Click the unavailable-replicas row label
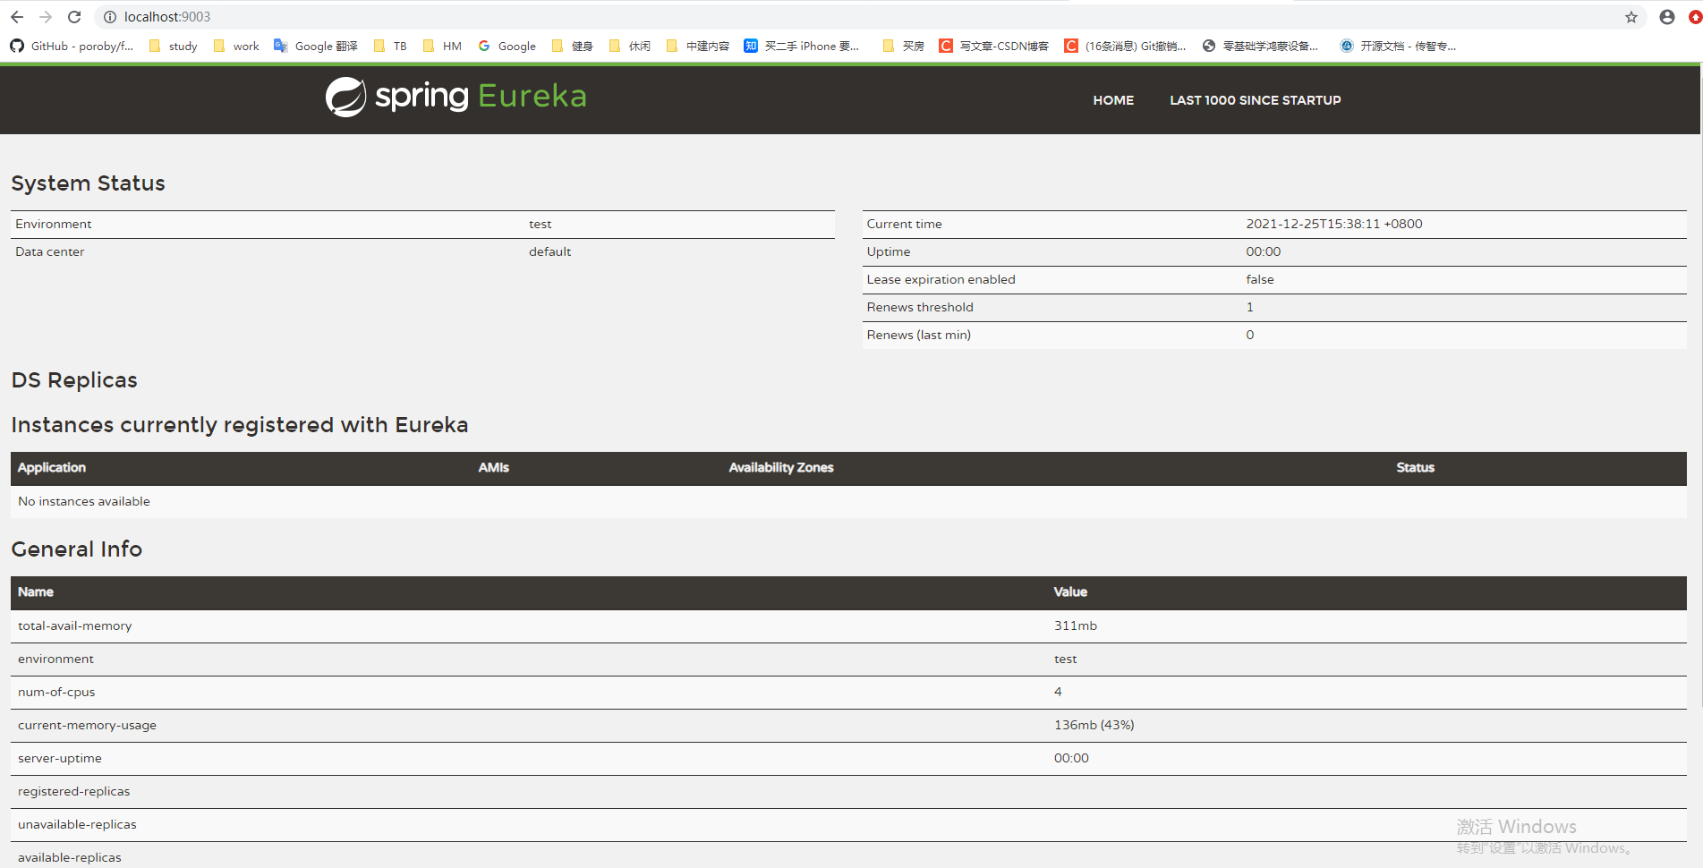This screenshot has height=868, width=1703. click(x=77, y=824)
